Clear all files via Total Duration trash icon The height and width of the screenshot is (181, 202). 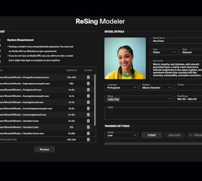click(88, 140)
